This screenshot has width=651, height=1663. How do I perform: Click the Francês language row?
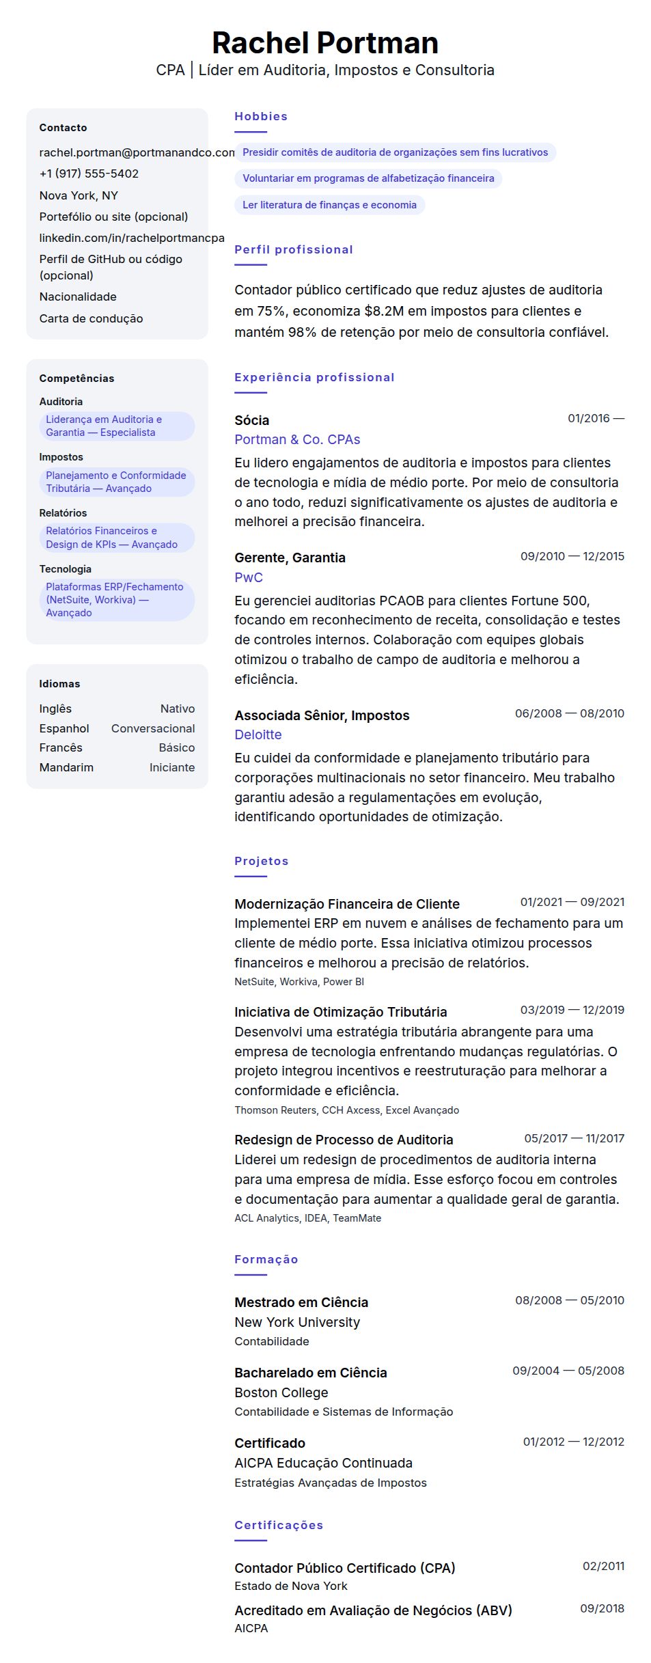[117, 748]
